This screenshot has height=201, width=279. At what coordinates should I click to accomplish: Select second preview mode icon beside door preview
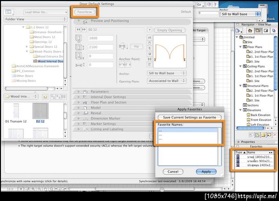pyautogui.click(x=149, y=43)
